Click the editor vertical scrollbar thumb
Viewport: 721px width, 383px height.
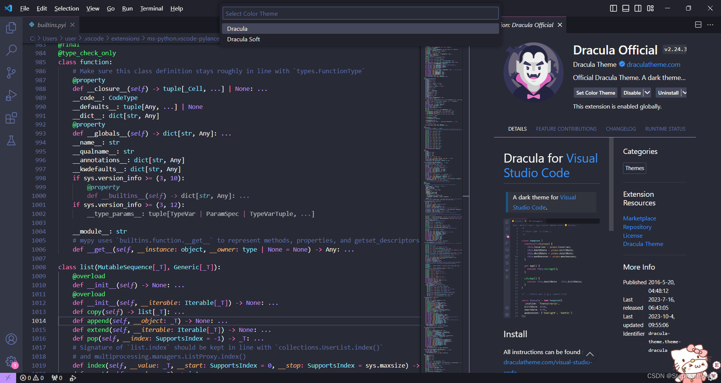click(466, 196)
